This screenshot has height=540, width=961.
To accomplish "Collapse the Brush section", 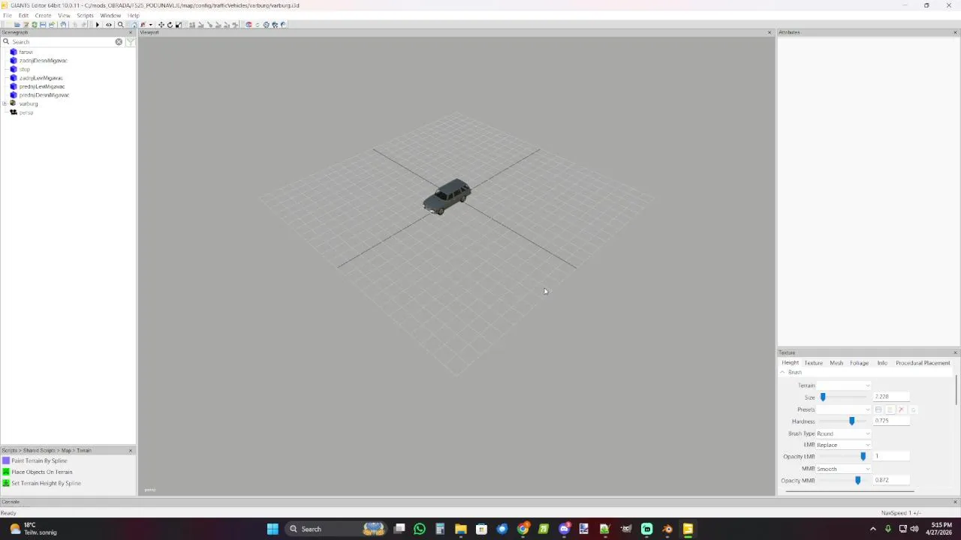I will pyautogui.click(x=782, y=372).
